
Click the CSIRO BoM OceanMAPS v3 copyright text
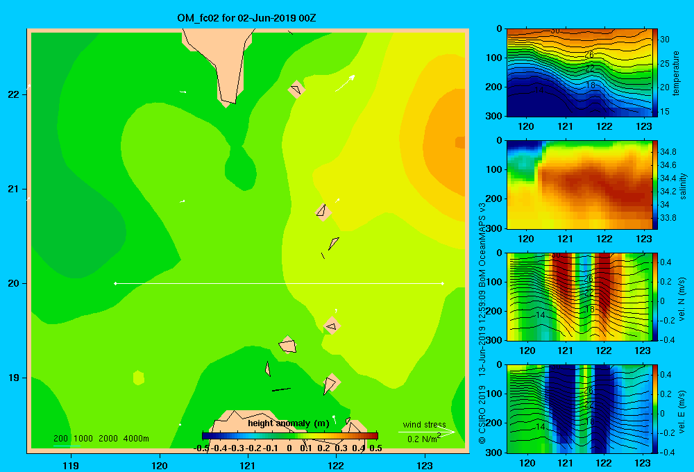click(482, 323)
